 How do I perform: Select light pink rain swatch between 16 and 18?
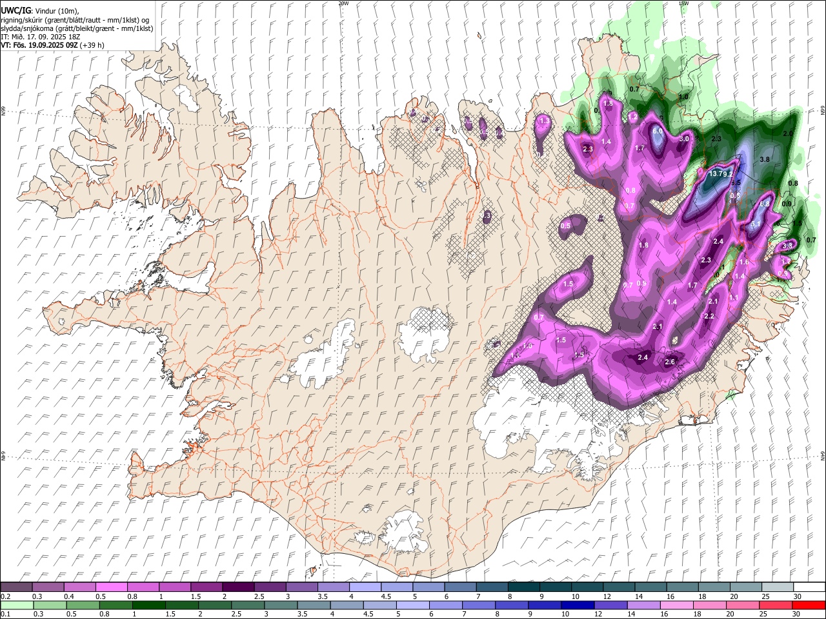pos(677,605)
